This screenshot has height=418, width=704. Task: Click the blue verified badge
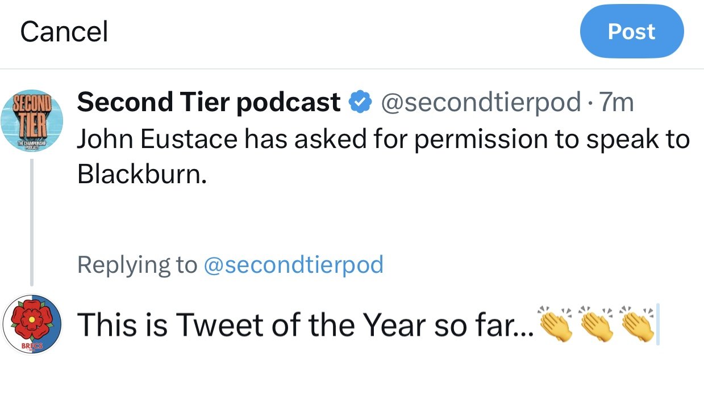(360, 103)
